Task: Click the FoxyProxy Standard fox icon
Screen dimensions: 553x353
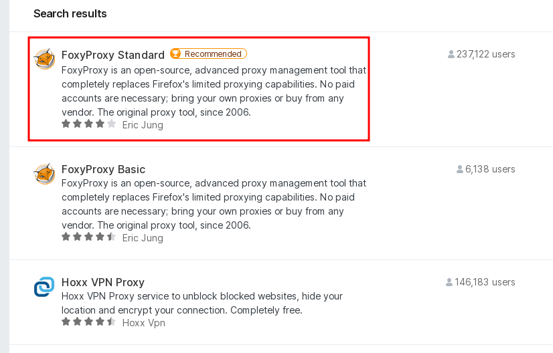Action: (44, 59)
